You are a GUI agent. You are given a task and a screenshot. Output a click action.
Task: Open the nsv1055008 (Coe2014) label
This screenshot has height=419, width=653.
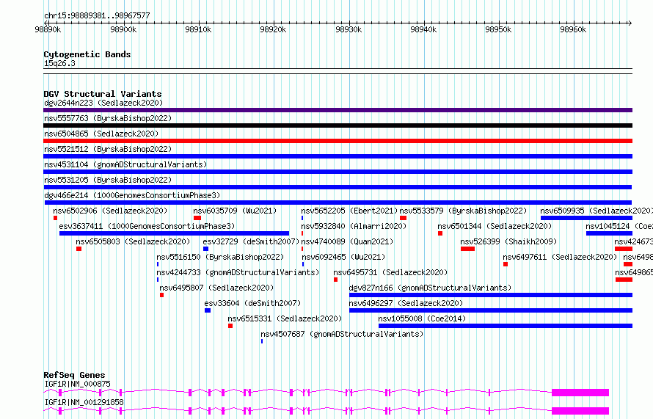point(422,318)
